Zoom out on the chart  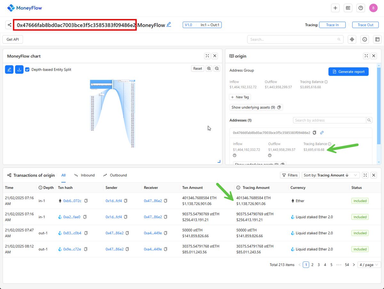point(217,68)
